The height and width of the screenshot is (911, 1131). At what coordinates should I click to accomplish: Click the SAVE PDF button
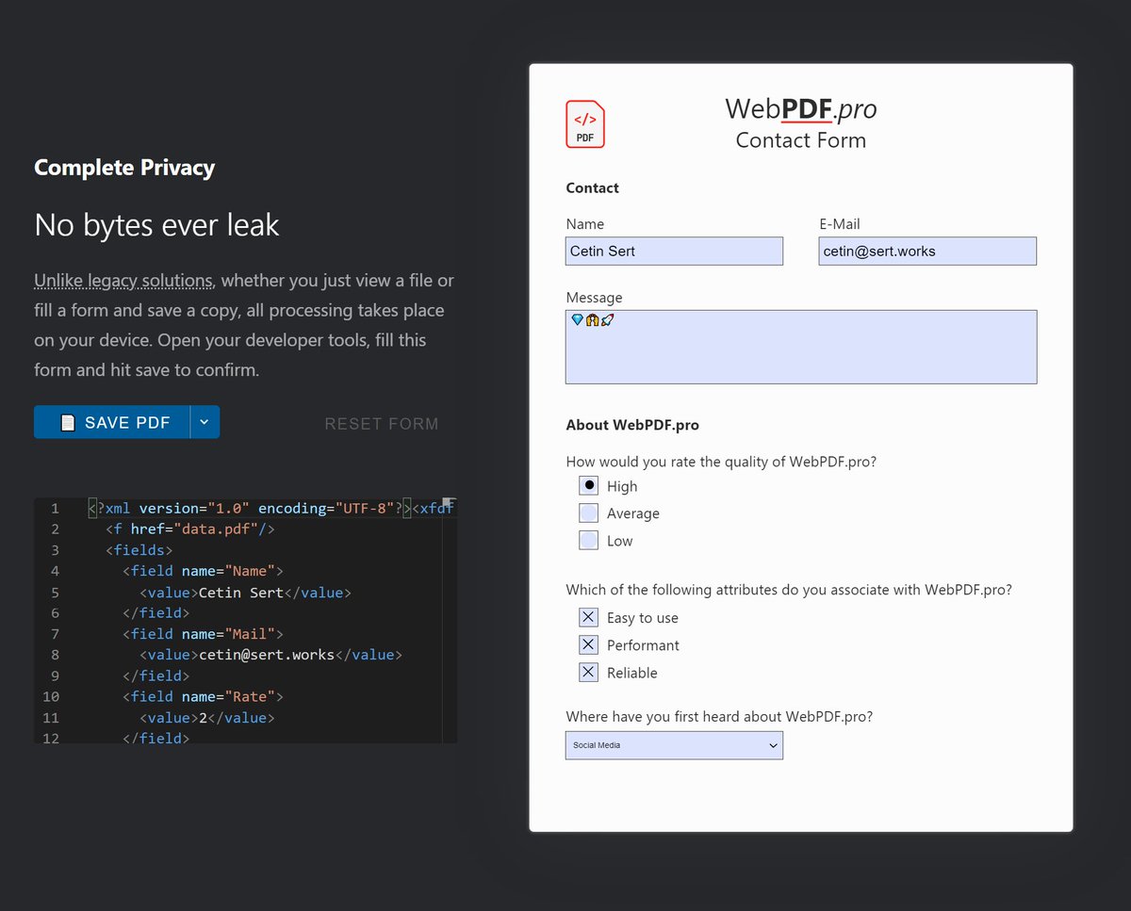click(x=112, y=422)
